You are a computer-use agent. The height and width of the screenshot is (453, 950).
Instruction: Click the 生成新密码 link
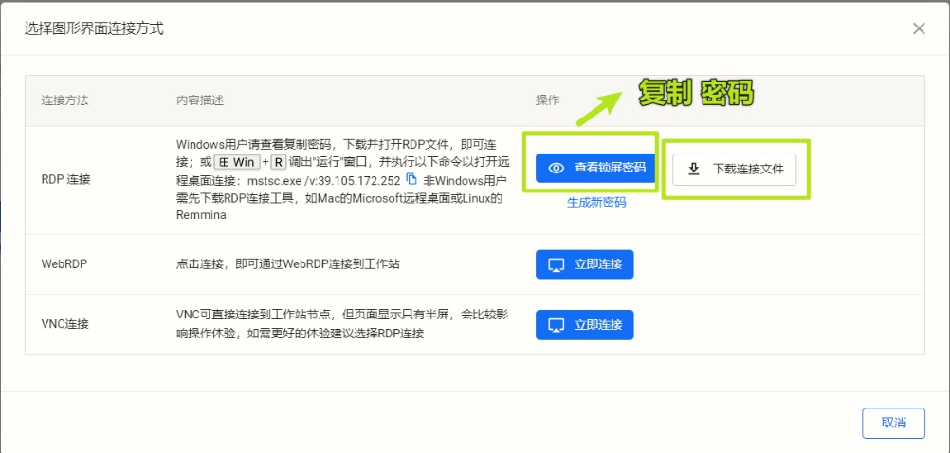point(596,202)
